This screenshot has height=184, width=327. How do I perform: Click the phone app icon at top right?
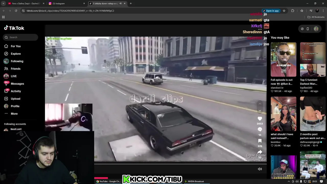308,29
